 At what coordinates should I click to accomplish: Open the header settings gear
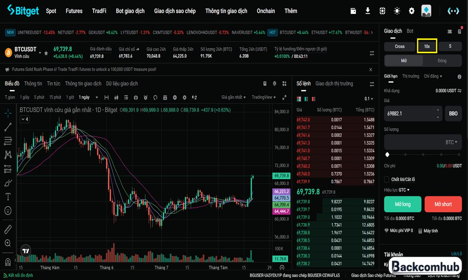coord(411,11)
